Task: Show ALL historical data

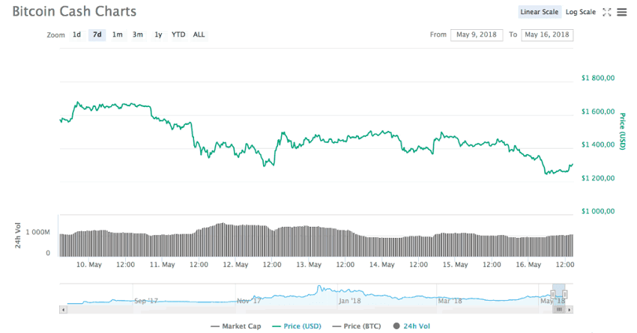Action: (x=199, y=34)
